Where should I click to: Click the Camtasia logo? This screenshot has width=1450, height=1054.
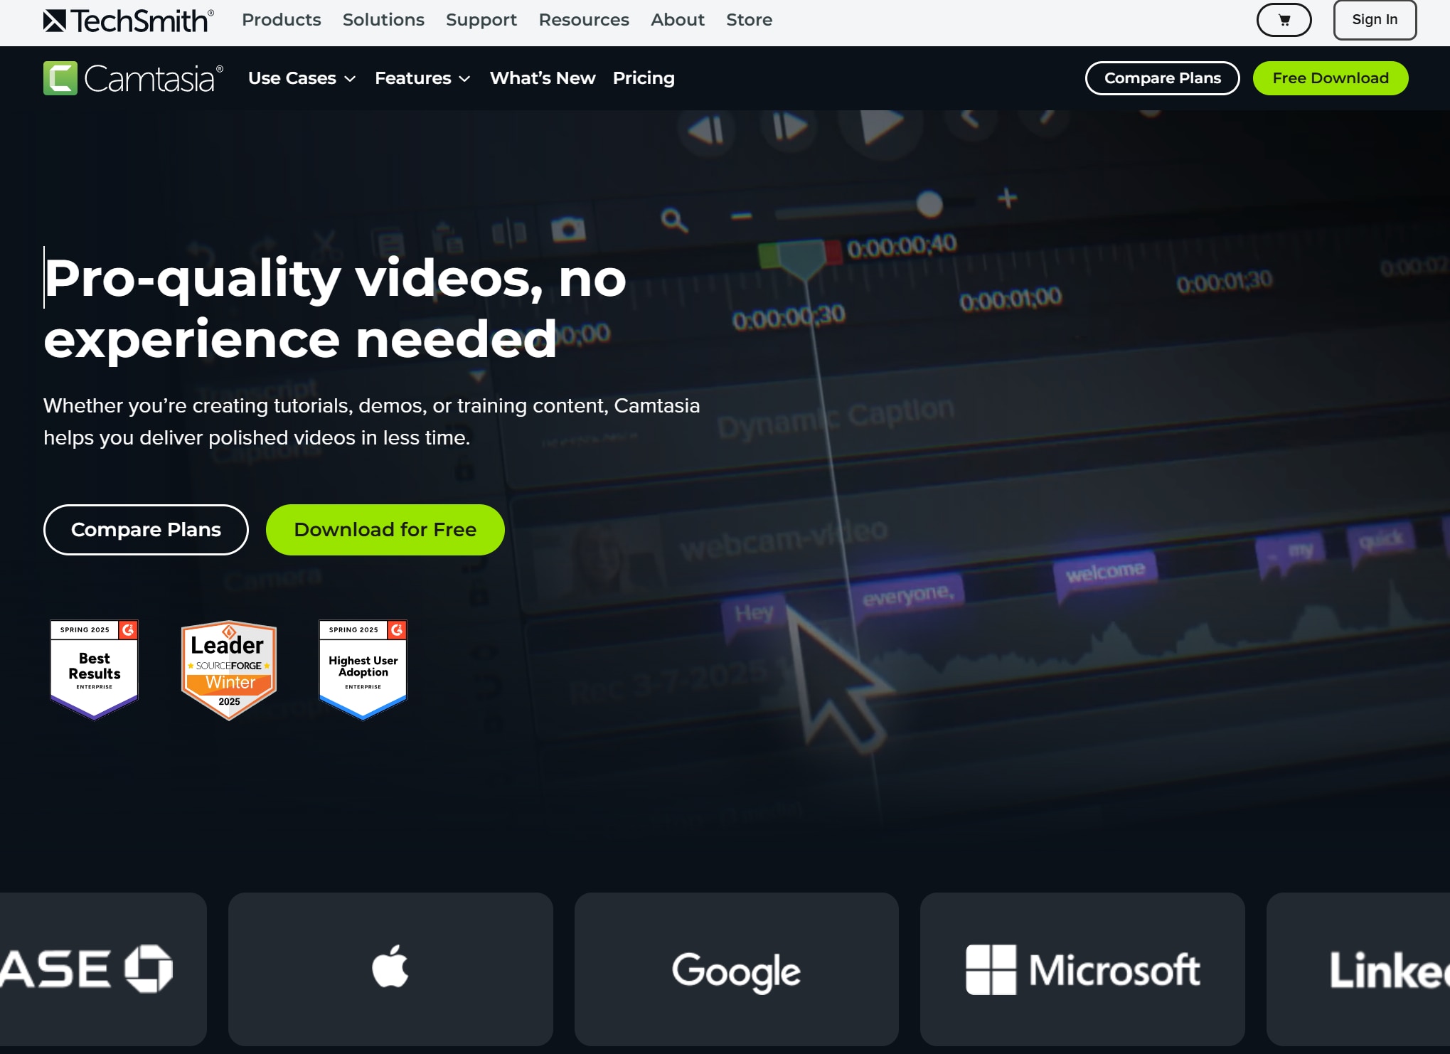coord(134,78)
